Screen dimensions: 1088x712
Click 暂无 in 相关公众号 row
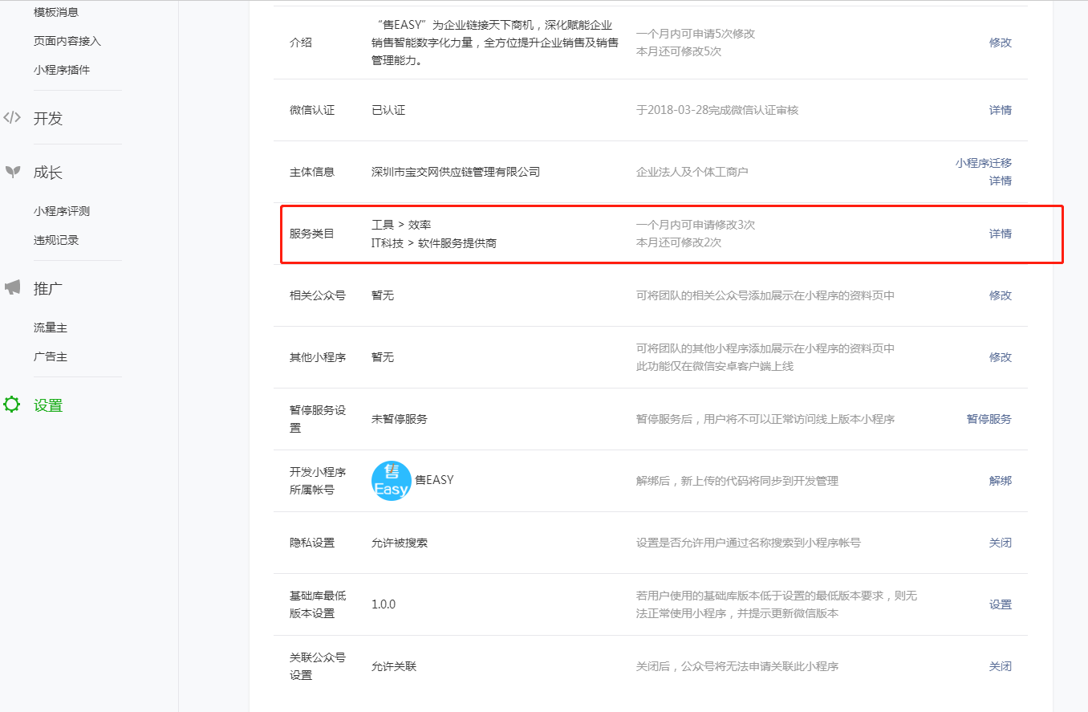tap(383, 295)
